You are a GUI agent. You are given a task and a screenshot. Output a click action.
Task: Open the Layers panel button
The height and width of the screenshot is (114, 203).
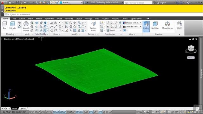click(x=180, y=25)
